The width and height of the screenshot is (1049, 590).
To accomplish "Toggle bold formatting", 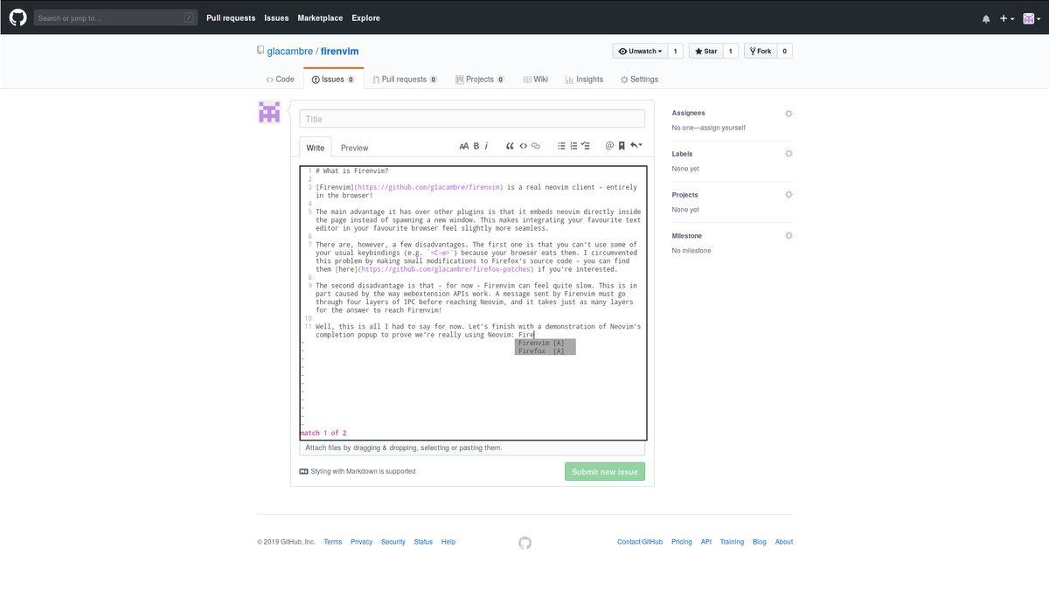I will [476, 146].
